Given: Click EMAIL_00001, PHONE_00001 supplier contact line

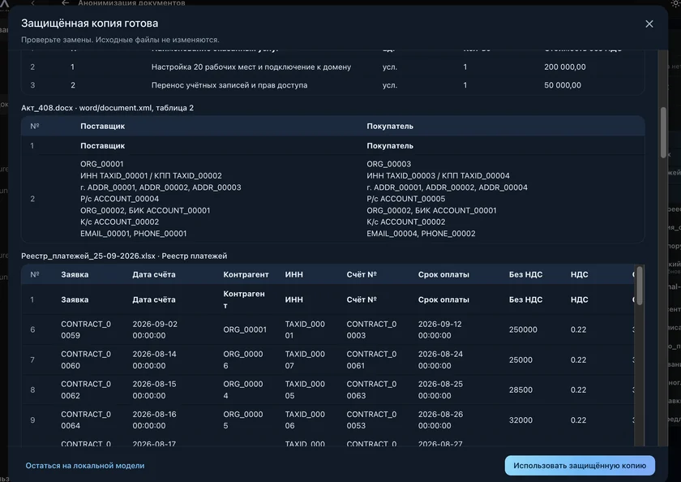Looking at the screenshot, I should click(x=133, y=234).
